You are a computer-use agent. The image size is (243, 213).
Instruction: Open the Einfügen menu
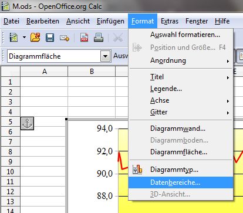pos(110,21)
